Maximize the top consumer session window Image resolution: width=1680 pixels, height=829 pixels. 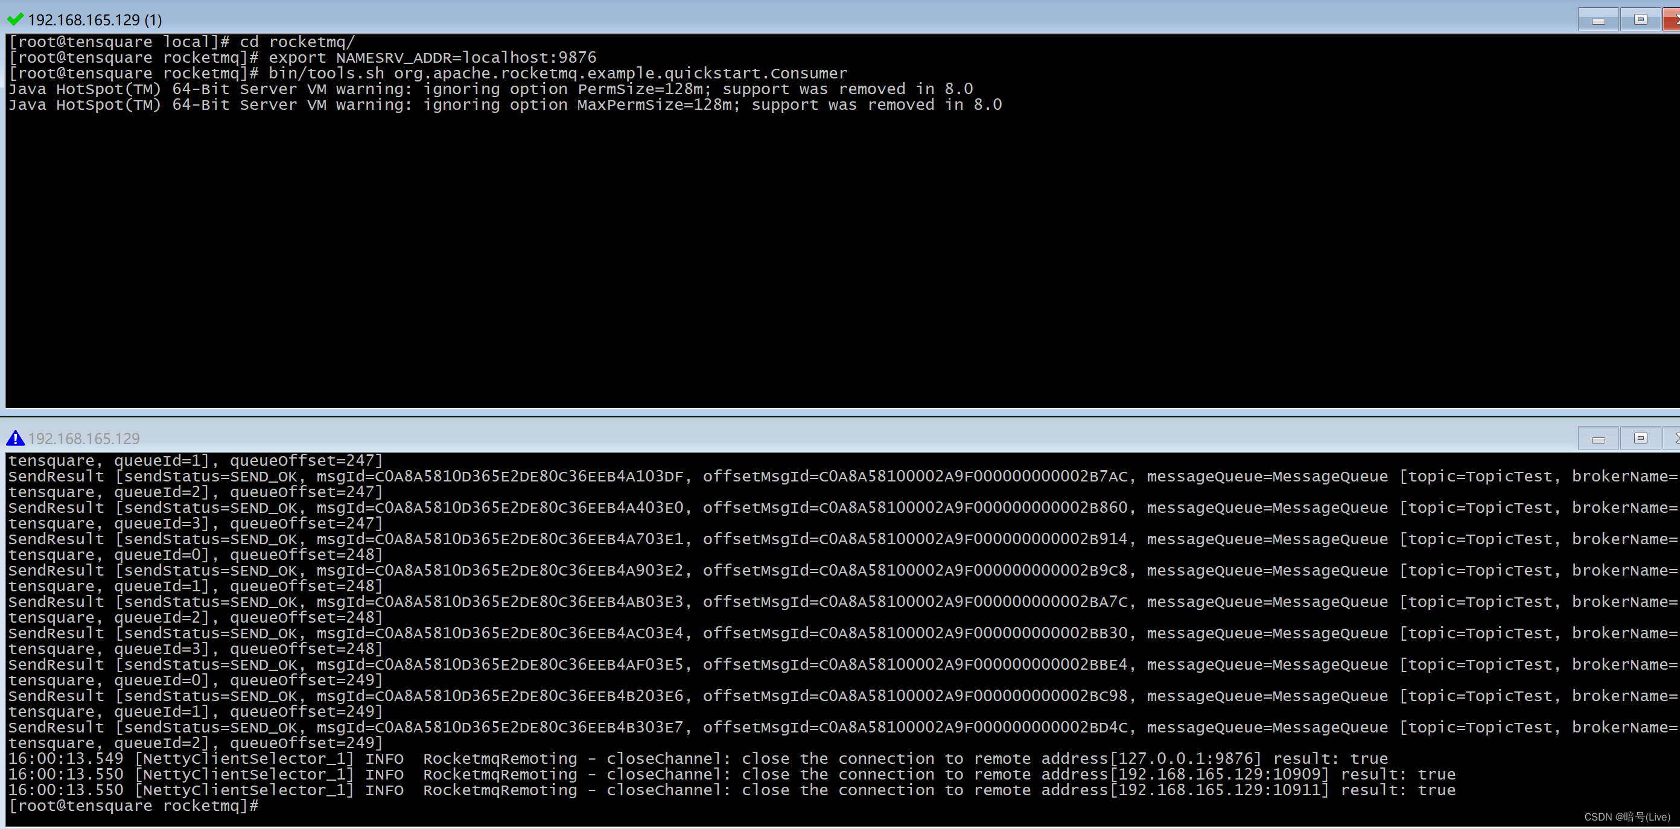pos(1640,19)
